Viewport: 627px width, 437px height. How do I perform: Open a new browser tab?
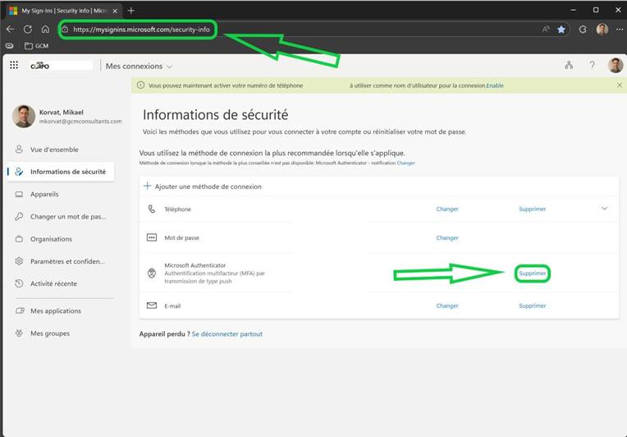tap(130, 11)
